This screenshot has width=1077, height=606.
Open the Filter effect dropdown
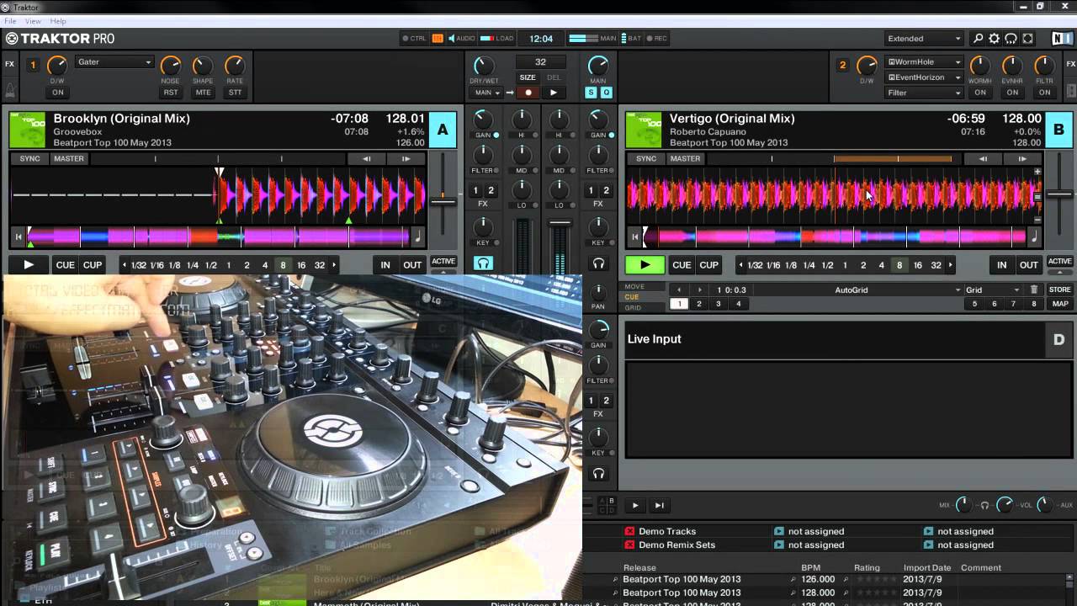pyautogui.click(x=924, y=93)
